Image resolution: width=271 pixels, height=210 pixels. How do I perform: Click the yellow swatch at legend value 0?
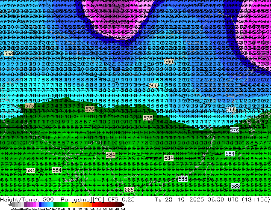click(x=70, y=204)
